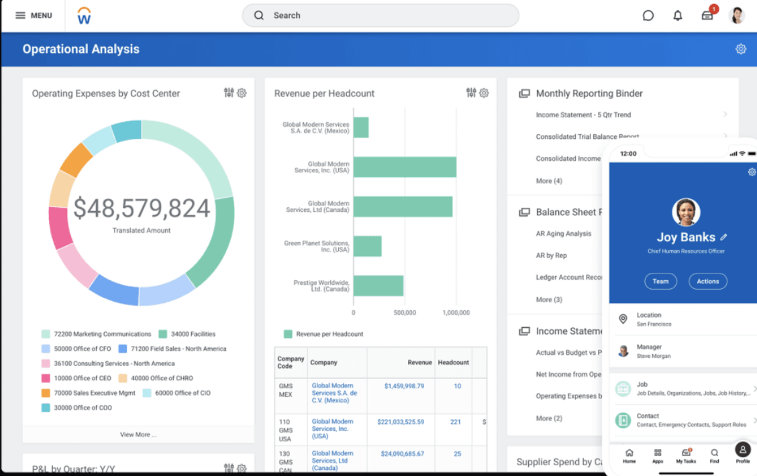Open the Operational Analysis dashboard settings gear
This screenshot has height=476, width=757.
(740, 49)
